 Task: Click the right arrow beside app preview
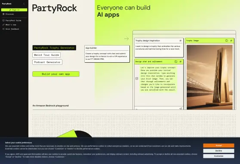coord(126,39)
